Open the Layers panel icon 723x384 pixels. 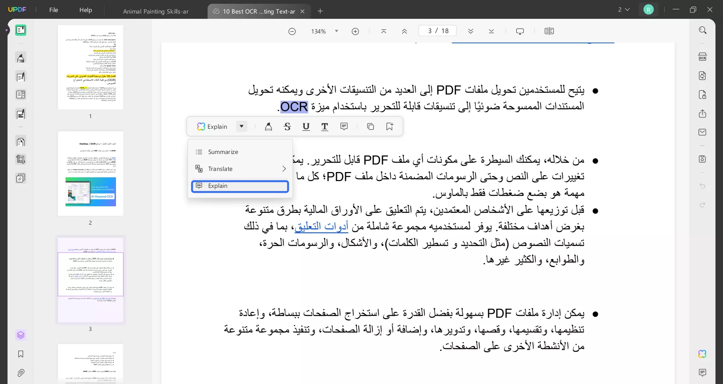click(x=21, y=335)
